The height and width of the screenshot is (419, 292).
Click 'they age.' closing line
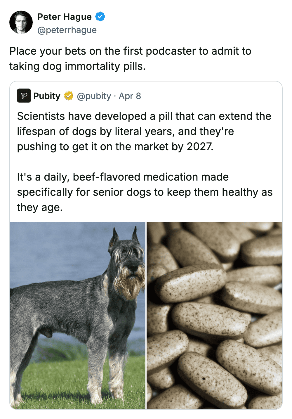(40, 207)
